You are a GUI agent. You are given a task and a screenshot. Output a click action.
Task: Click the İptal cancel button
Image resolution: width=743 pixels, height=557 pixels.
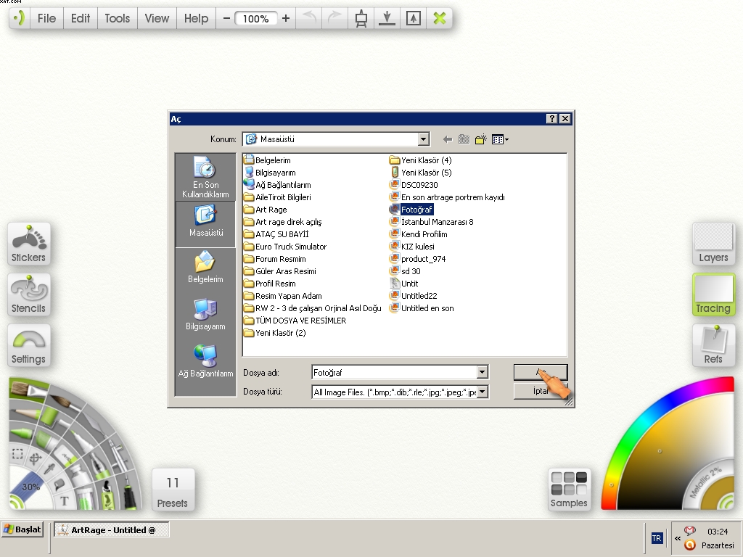[x=540, y=391]
